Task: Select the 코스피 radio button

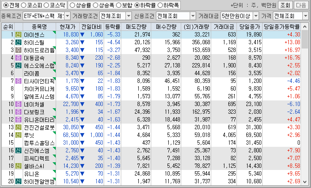Action: [24, 6]
